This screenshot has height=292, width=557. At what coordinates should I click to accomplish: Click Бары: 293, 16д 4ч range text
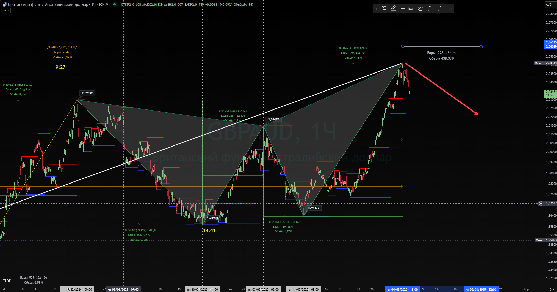[441, 53]
